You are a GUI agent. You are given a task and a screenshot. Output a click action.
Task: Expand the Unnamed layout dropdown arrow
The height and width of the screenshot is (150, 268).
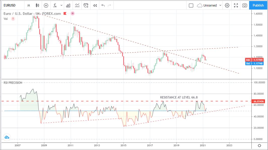tap(220, 5)
